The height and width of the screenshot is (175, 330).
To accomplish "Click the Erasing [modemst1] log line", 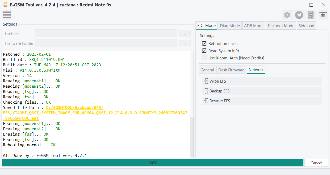I will click(32, 124).
